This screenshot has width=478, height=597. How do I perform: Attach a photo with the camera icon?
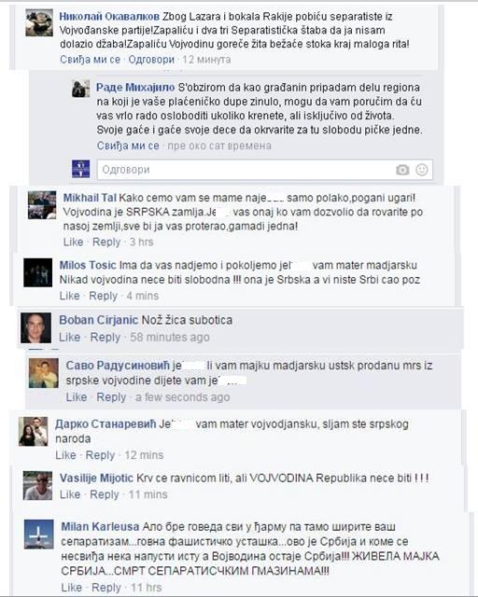(x=402, y=170)
